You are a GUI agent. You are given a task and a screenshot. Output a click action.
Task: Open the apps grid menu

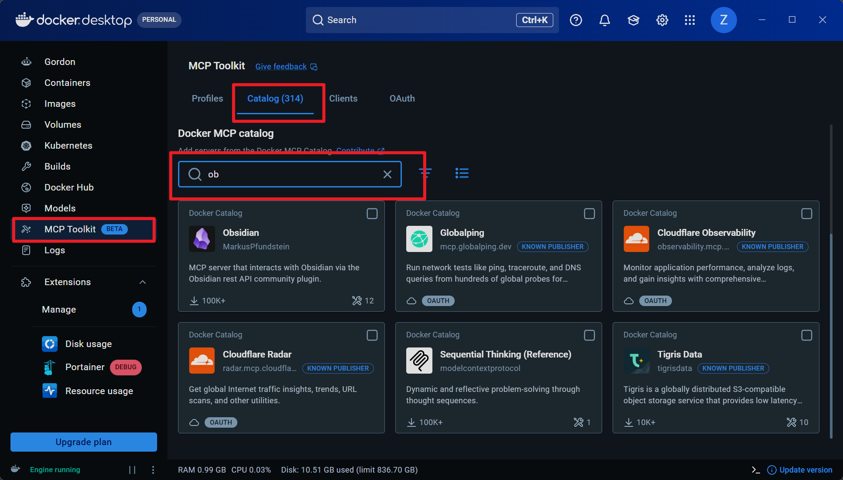point(690,20)
